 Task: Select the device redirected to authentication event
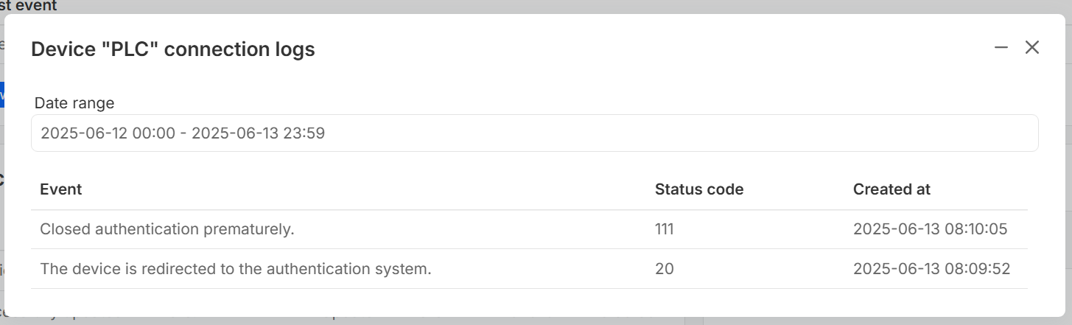(235, 269)
